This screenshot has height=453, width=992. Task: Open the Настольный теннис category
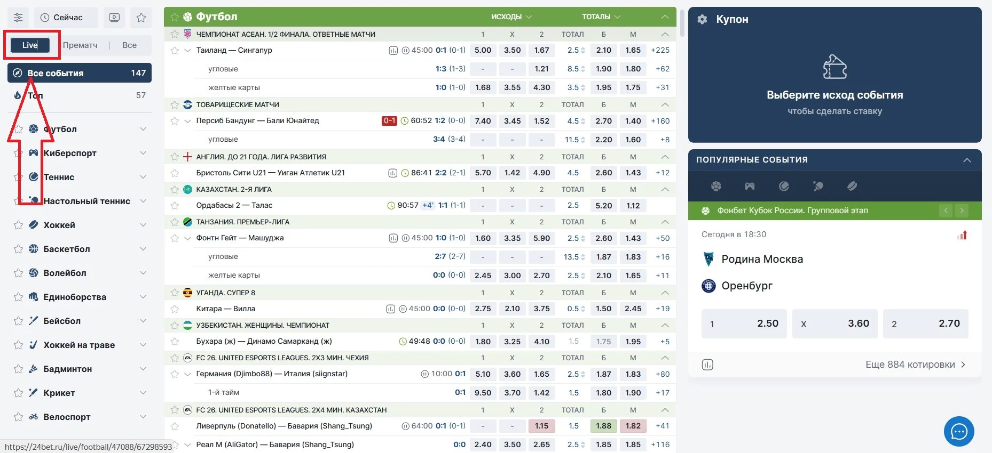(80, 201)
